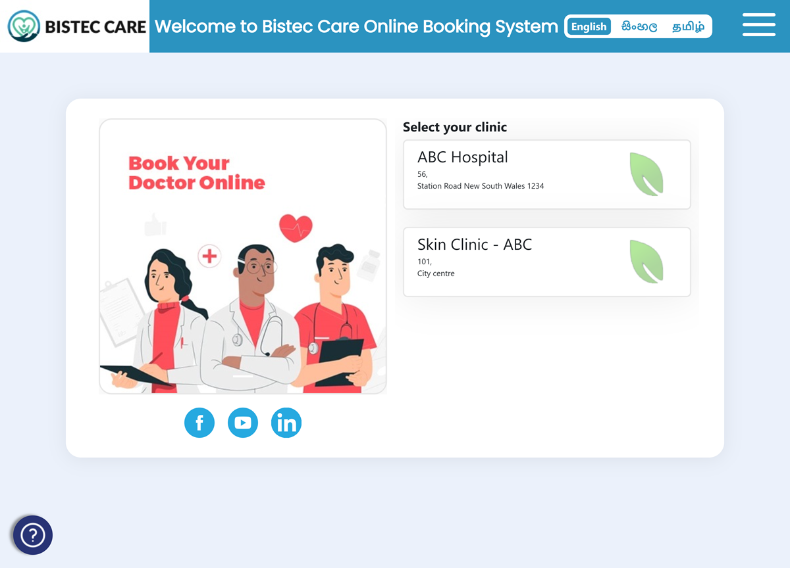Screen dimensions: 790x568
Task: Click the leaf icon for Skin Clinic
Action: pos(646,262)
